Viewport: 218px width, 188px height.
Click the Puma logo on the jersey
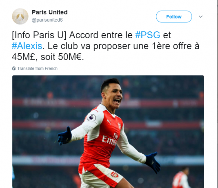[109, 122]
